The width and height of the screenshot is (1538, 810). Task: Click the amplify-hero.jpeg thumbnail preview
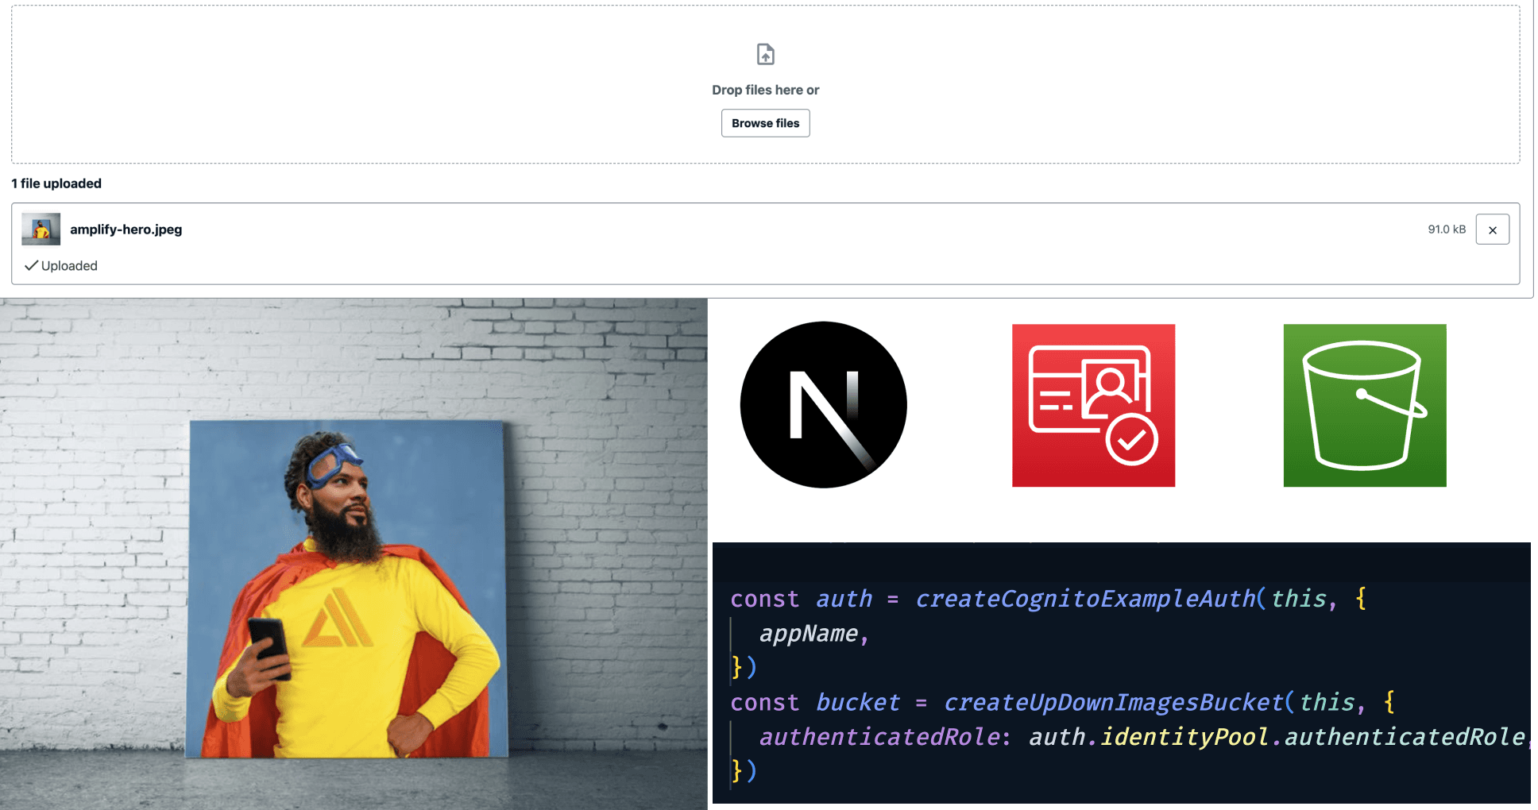coord(40,229)
